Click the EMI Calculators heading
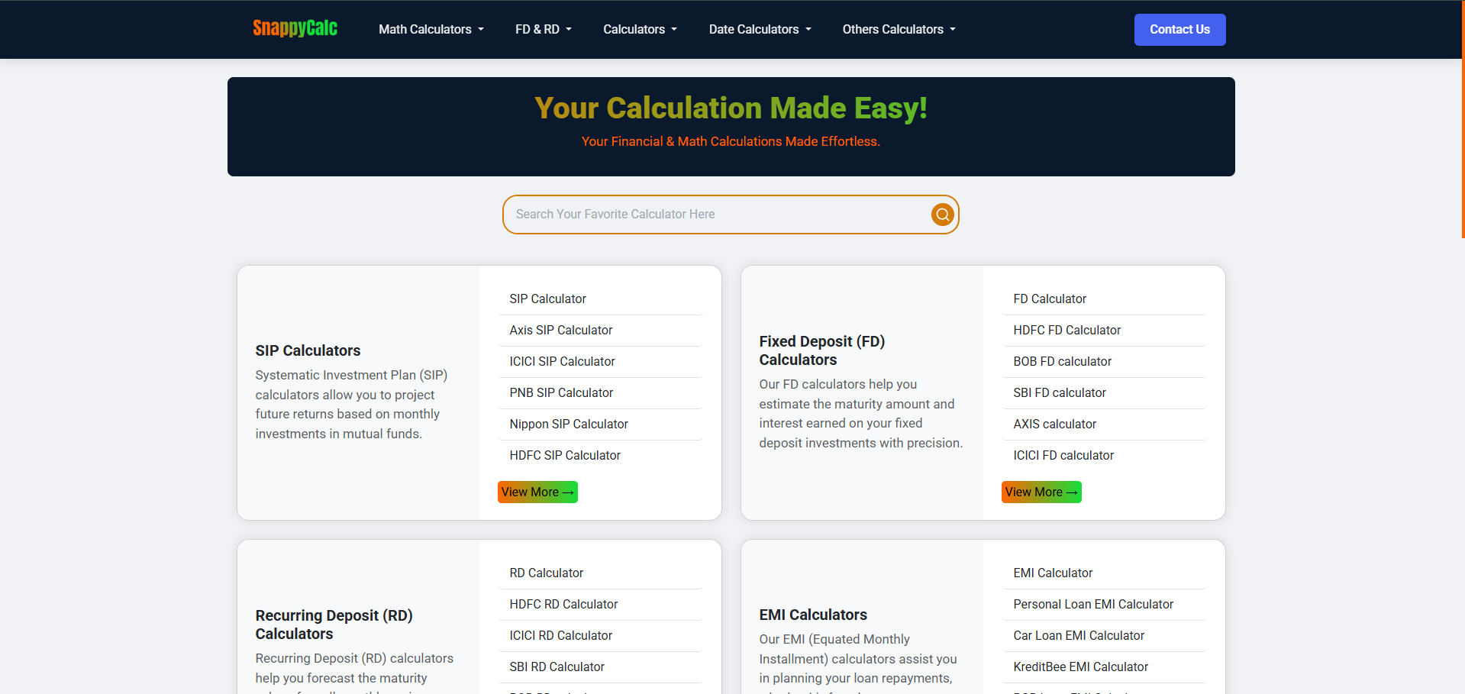Viewport: 1465px width, 694px height. point(813,615)
